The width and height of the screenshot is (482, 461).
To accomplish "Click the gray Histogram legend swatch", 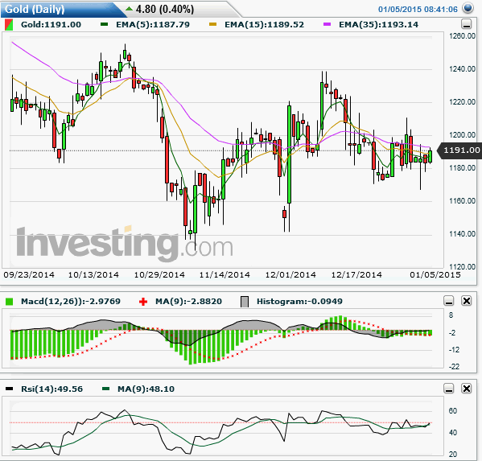I will [x=245, y=302].
